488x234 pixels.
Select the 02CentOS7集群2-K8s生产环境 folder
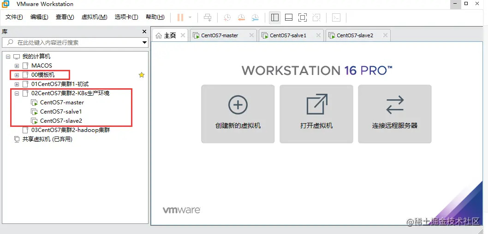(70, 93)
